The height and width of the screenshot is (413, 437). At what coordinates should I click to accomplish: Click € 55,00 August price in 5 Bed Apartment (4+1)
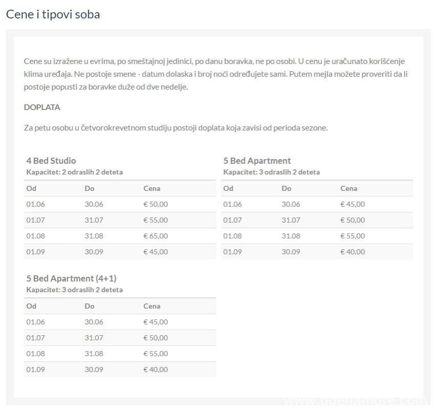click(x=155, y=354)
